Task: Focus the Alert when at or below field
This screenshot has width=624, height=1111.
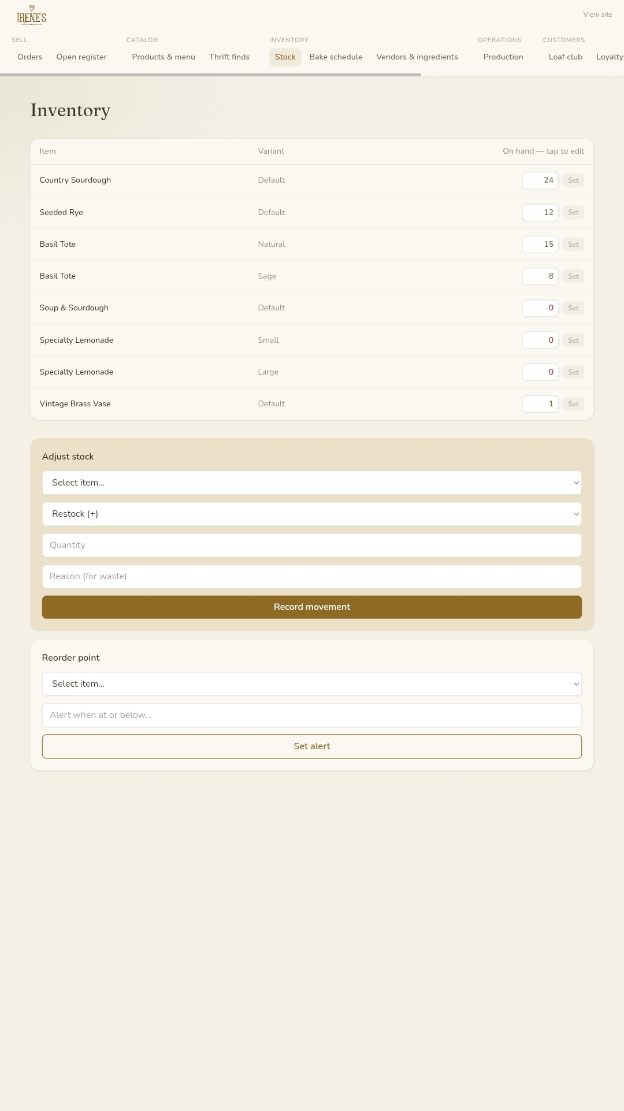Action: coord(312,715)
